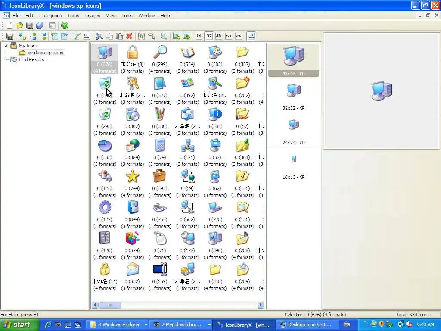Click the Windows start button
The image size is (441, 331).
click(20, 325)
